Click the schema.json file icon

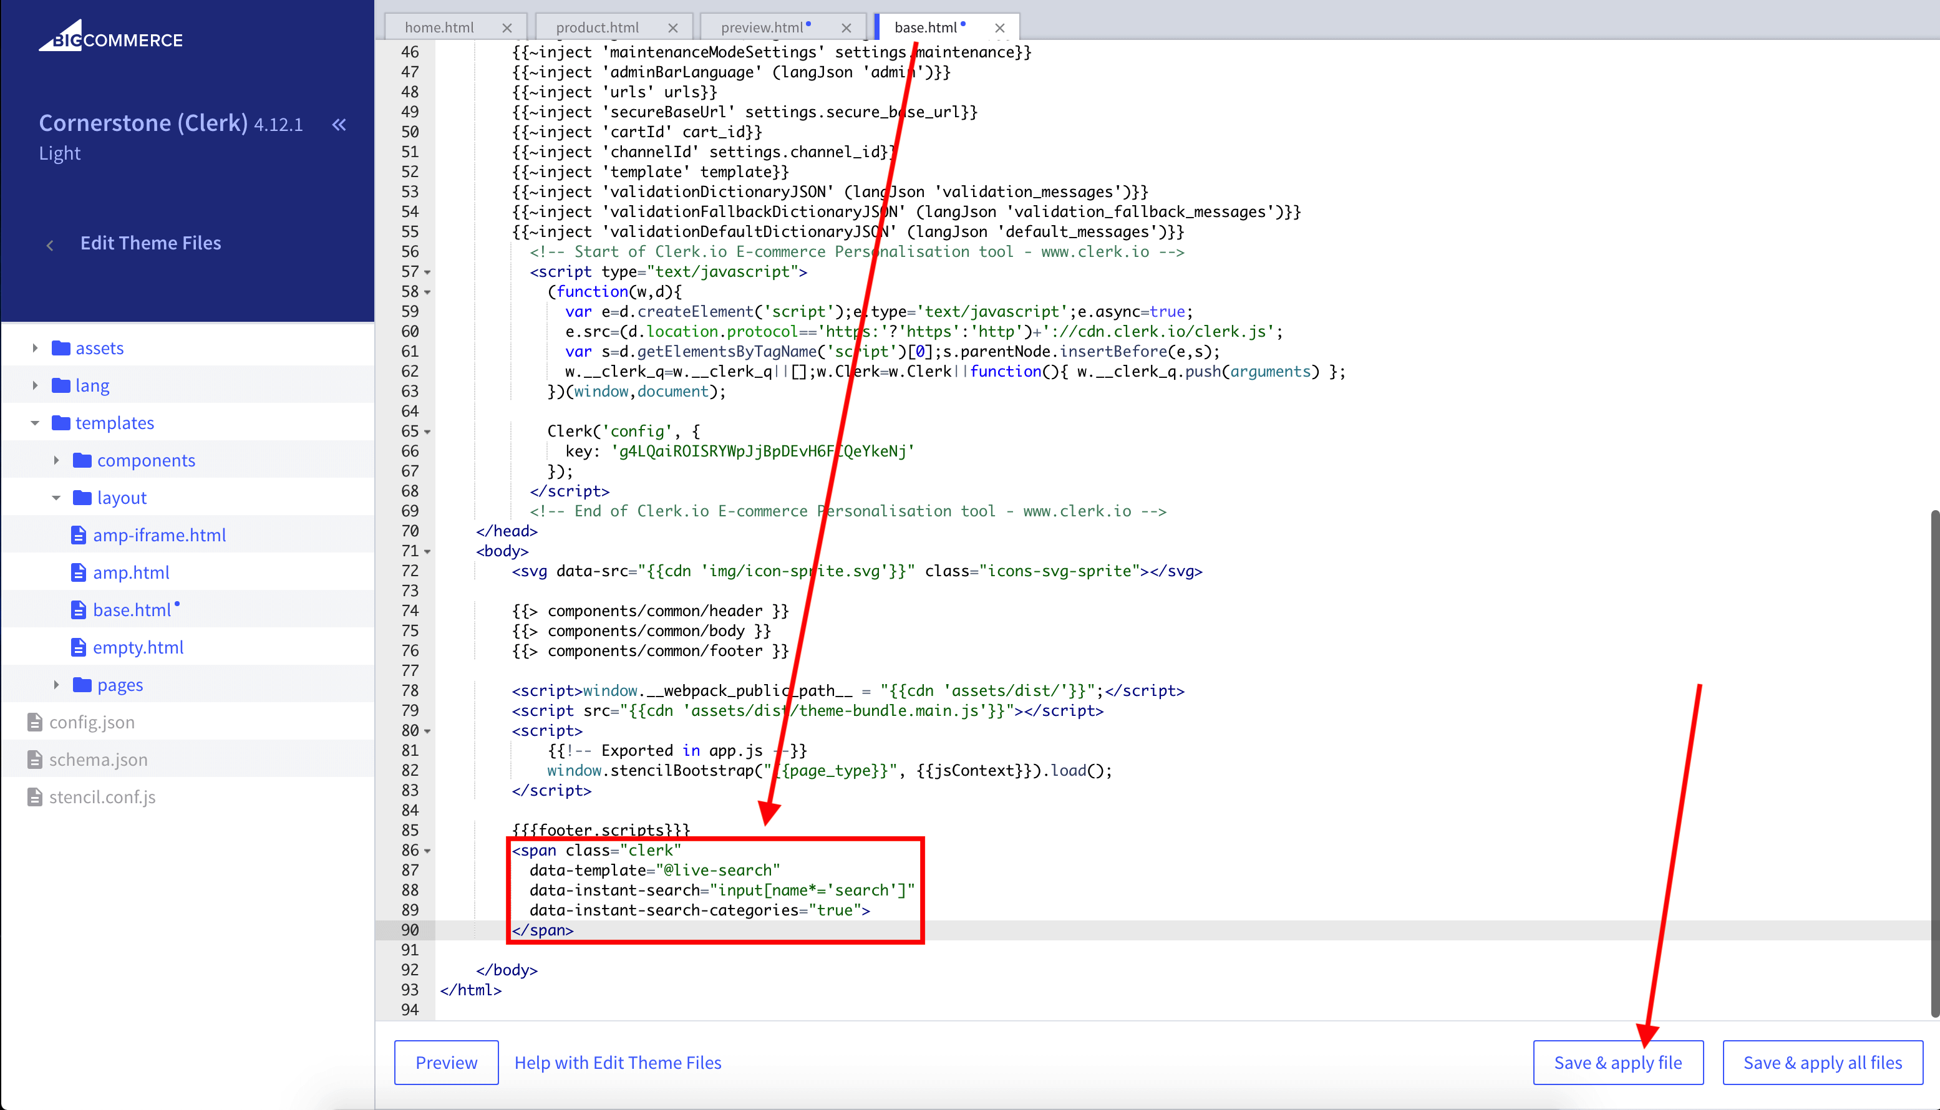coord(34,760)
